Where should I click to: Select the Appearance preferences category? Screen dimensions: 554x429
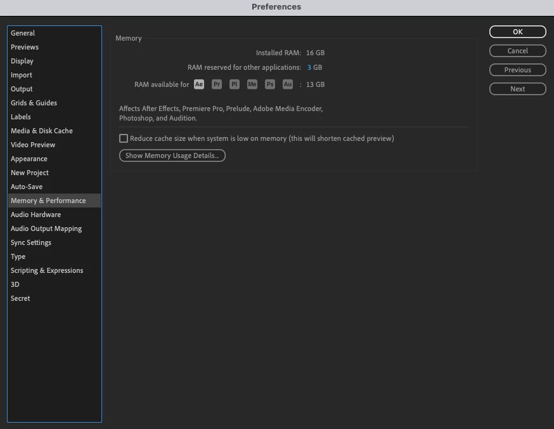(55, 159)
